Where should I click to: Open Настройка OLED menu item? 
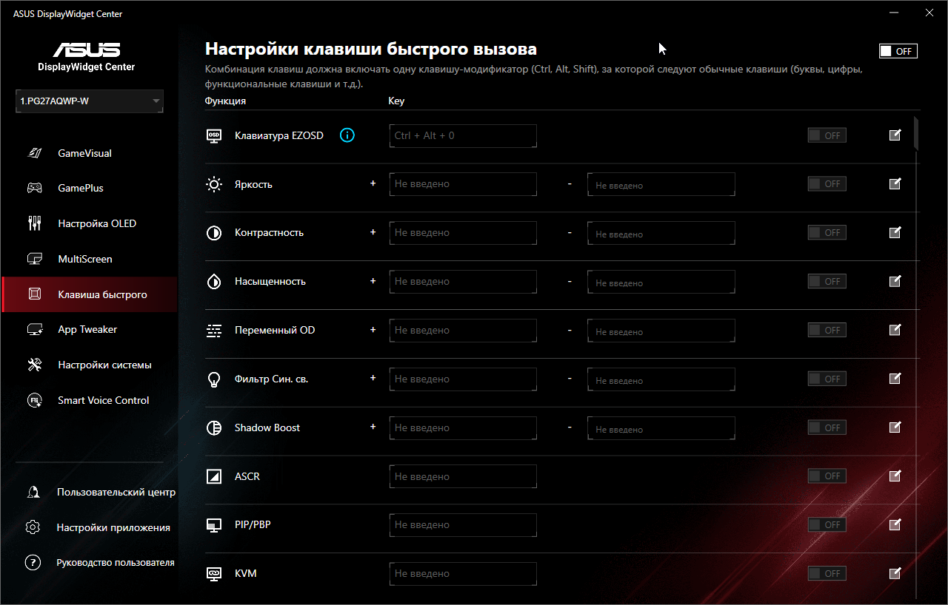[x=97, y=223]
